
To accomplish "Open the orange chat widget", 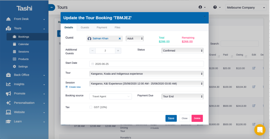I will 260,130.
